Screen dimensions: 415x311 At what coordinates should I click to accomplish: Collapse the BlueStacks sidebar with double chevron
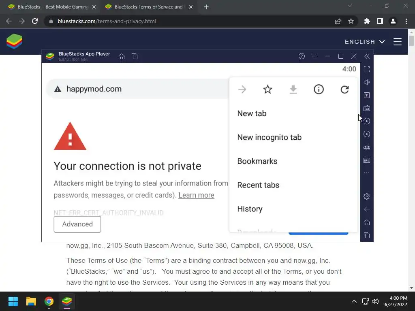367,56
